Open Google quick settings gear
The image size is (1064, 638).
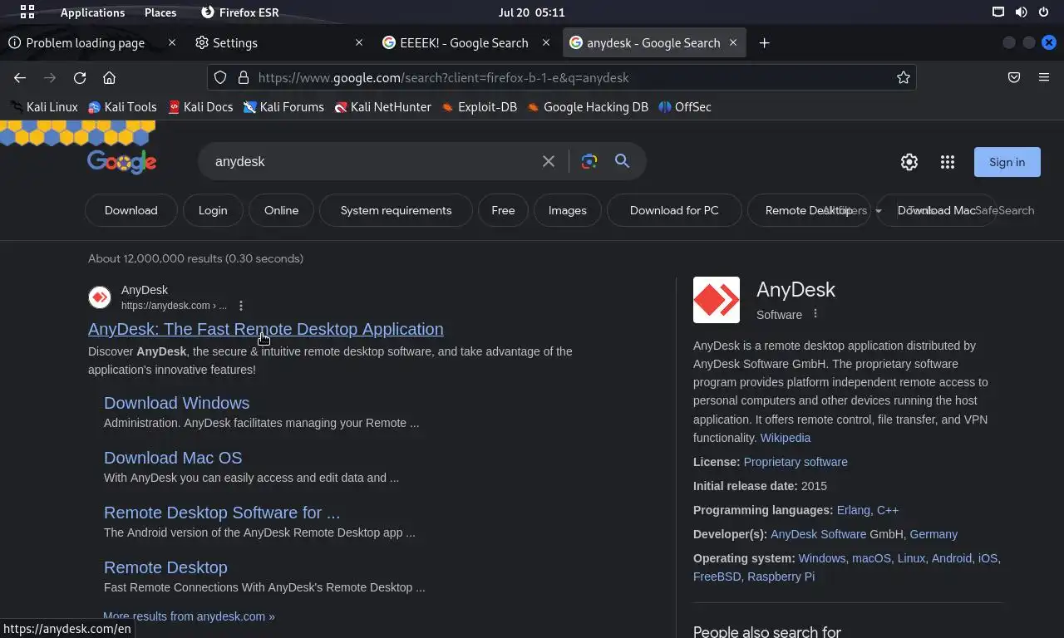pyautogui.click(x=909, y=162)
